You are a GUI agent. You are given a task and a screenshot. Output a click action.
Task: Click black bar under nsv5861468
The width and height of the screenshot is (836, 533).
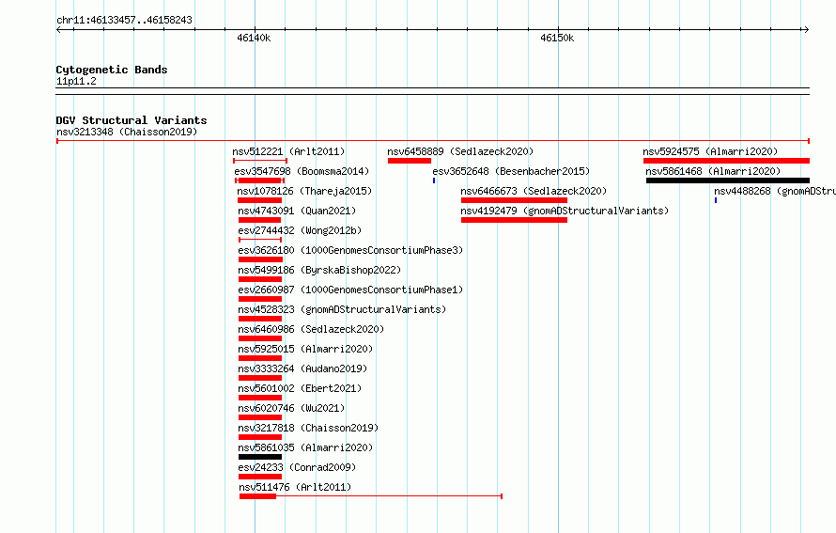click(728, 180)
